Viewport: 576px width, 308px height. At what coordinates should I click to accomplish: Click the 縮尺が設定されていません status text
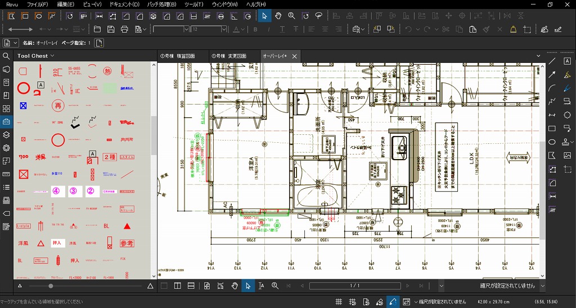pyautogui.click(x=443, y=302)
